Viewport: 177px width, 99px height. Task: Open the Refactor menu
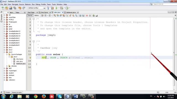[x=28, y=4]
